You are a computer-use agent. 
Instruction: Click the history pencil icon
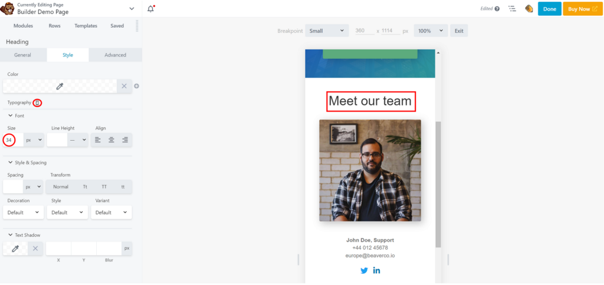[529, 8]
